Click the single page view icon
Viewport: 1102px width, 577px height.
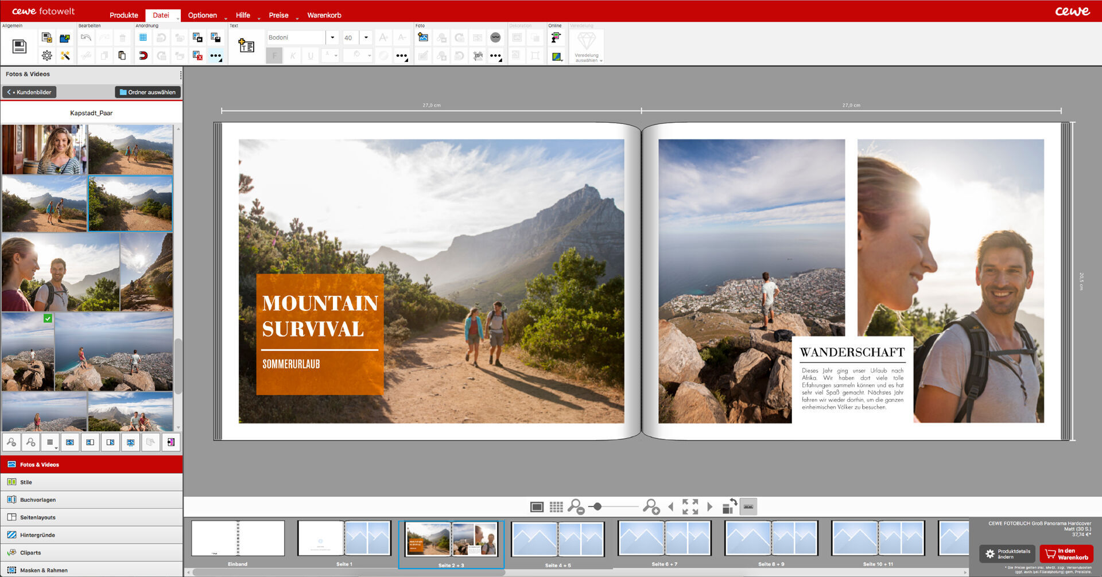pyautogui.click(x=537, y=507)
